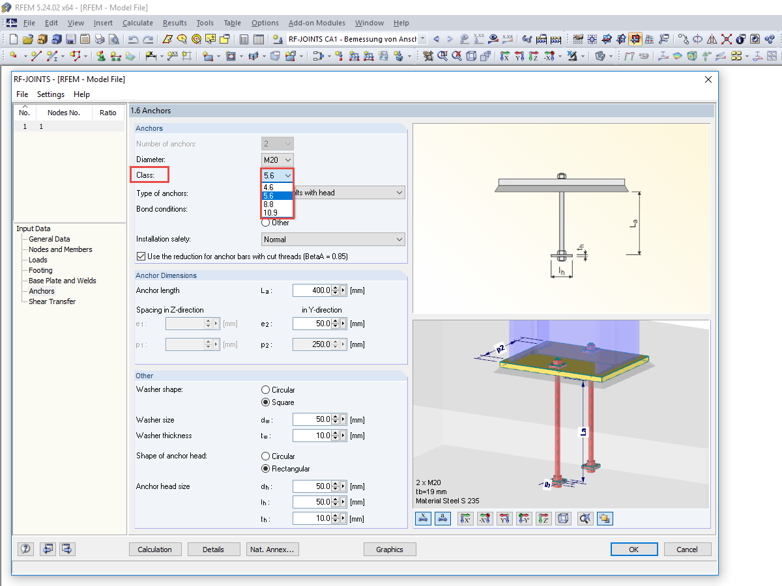Image resolution: width=782 pixels, height=586 pixels.
Task: Open the Calculate menu in RFEM
Action: pyautogui.click(x=138, y=23)
